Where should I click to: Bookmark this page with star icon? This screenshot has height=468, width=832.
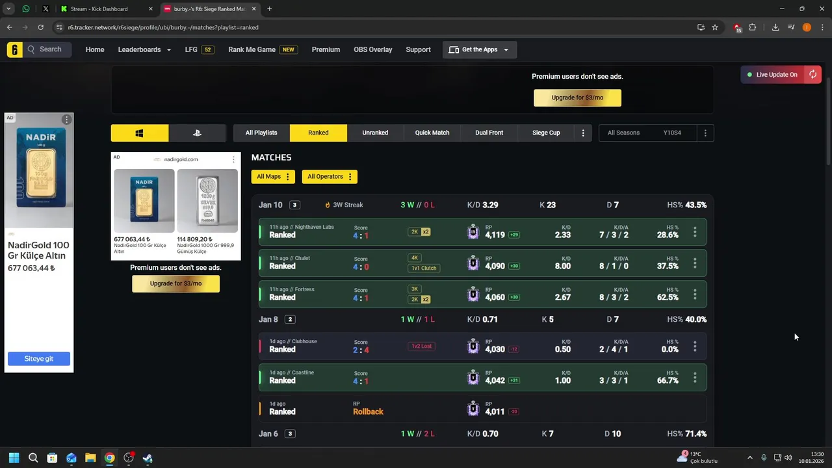715,27
